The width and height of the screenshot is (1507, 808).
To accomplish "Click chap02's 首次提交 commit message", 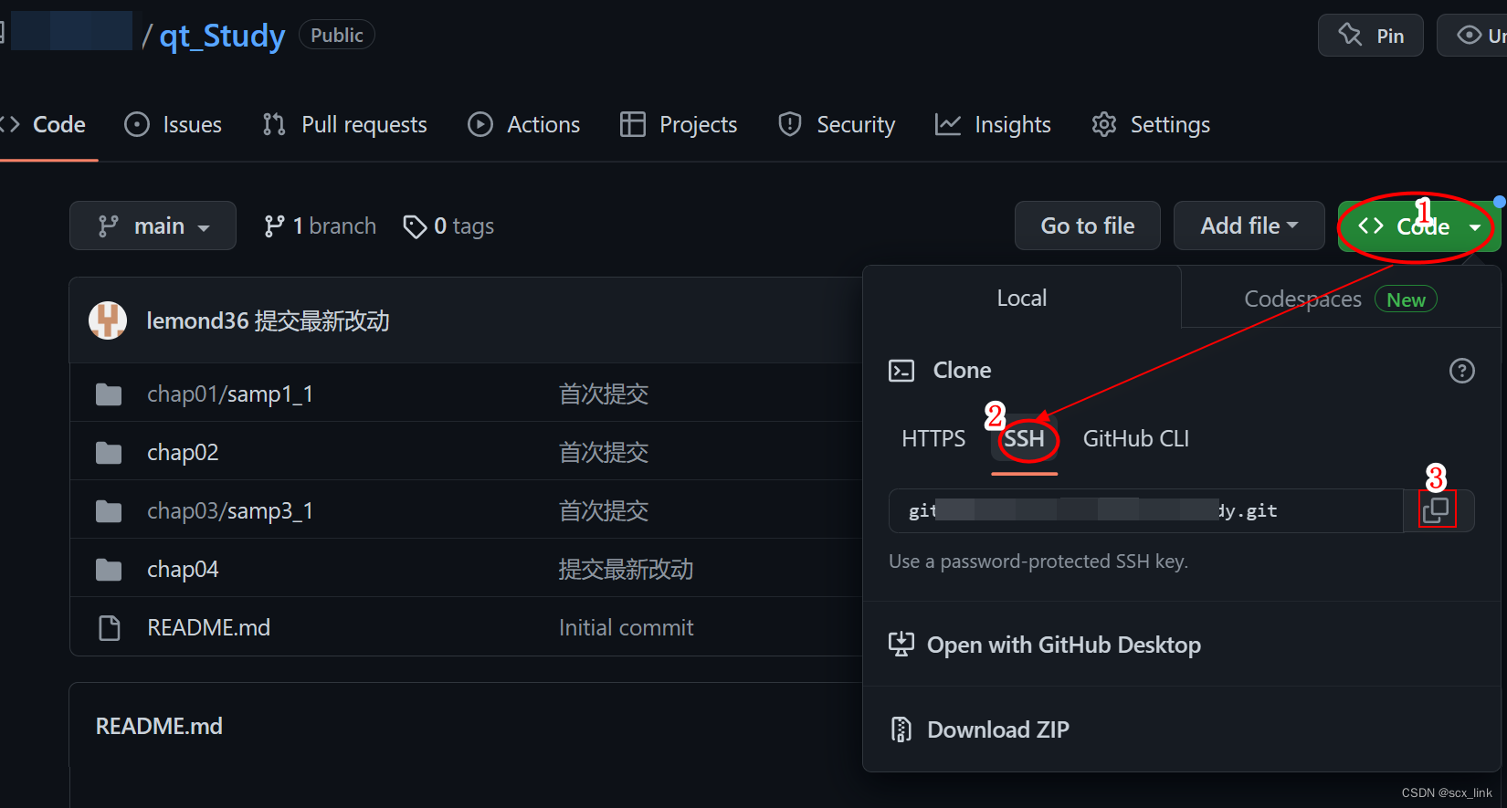I will click(x=604, y=453).
